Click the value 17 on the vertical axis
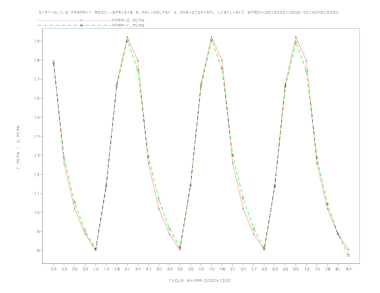The height and width of the screenshot is (293, 380). pyautogui.click(x=36, y=79)
